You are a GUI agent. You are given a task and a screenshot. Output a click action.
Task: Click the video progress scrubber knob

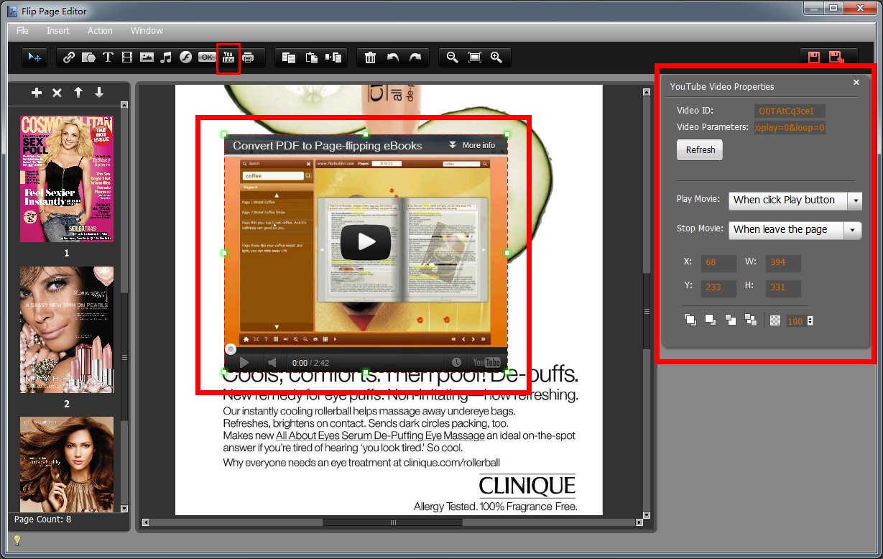[231, 350]
